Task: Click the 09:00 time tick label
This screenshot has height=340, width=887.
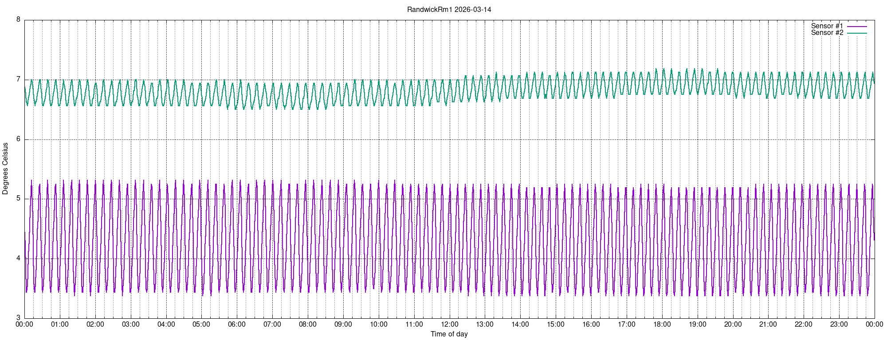Action: (343, 325)
